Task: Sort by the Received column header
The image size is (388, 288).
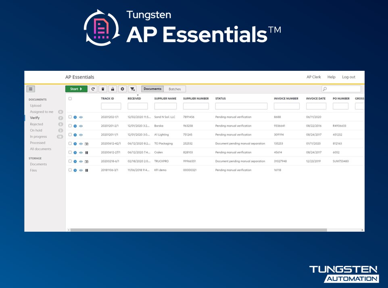Action: click(x=134, y=99)
